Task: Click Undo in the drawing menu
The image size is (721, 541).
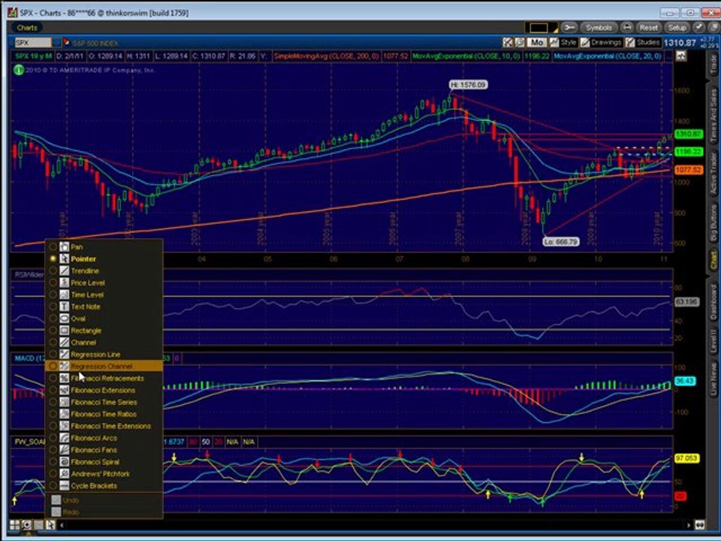Action: click(104, 500)
